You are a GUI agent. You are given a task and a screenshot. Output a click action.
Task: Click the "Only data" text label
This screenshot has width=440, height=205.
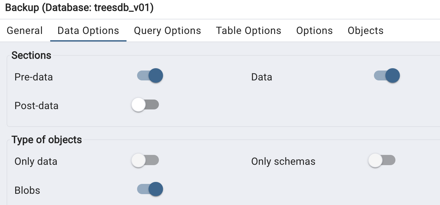click(36, 161)
